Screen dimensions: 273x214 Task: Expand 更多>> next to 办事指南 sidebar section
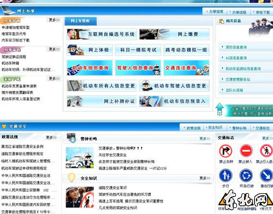pyautogui.click(x=54, y=20)
